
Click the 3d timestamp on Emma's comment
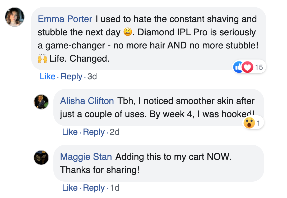(92, 77)
